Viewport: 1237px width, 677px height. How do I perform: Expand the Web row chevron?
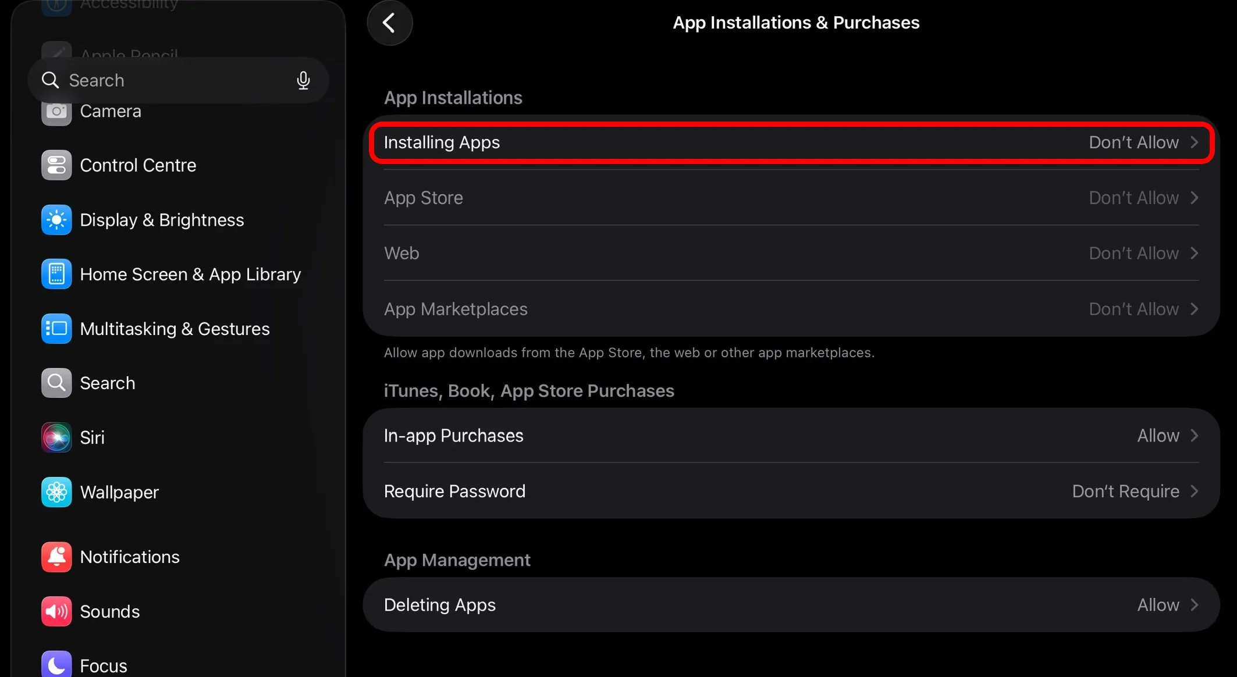pyautogui.click(x=1195, y=253)
